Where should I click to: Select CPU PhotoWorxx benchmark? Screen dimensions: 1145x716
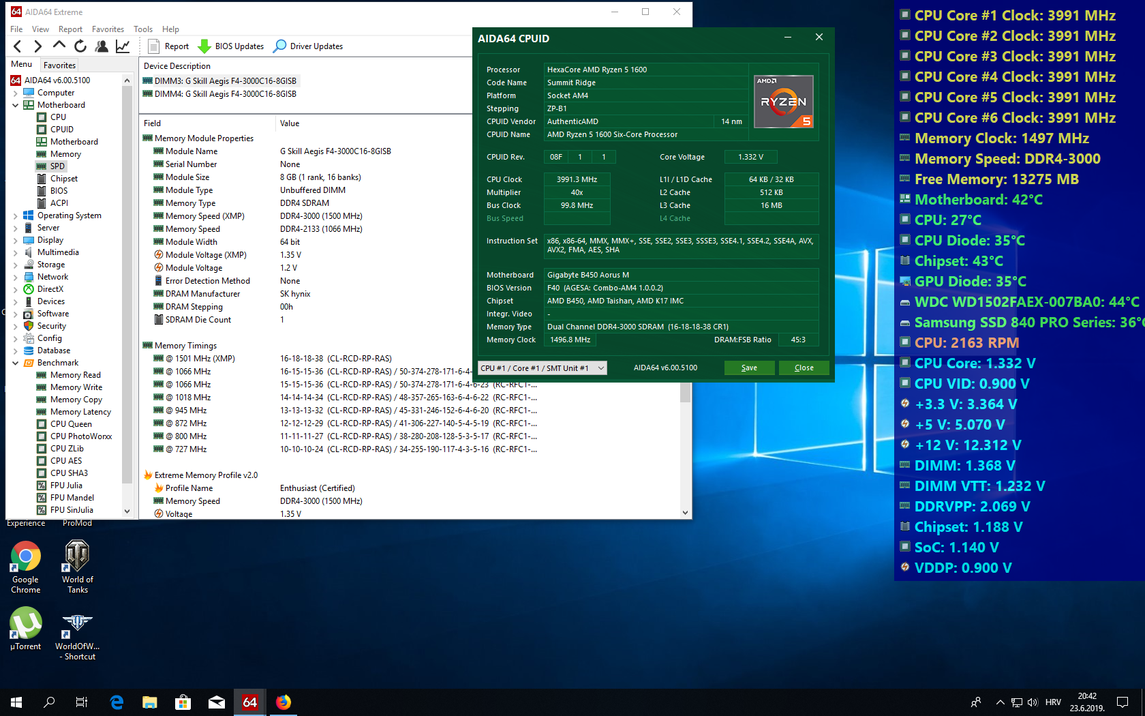click(81, 436)
